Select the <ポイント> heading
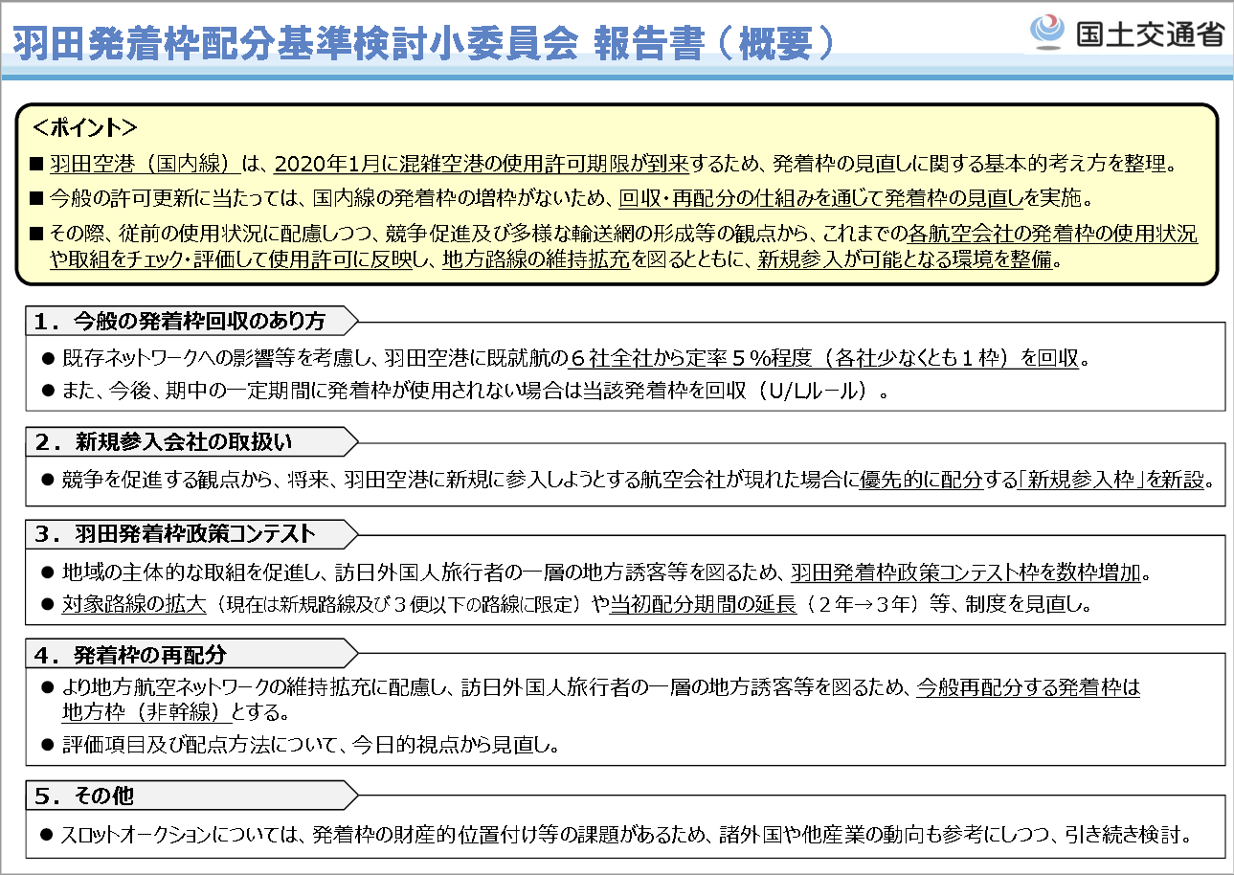 (x=85, y=127)
